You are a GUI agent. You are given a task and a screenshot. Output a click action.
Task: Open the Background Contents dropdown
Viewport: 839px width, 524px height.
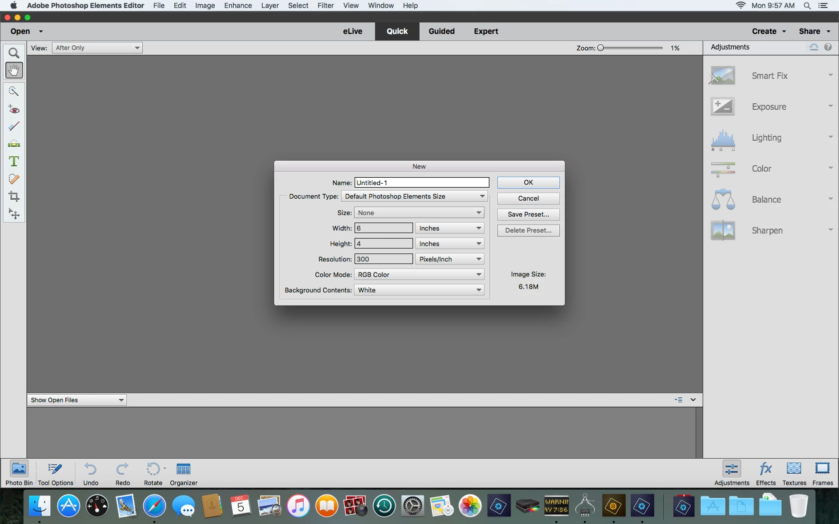[419, 290]
